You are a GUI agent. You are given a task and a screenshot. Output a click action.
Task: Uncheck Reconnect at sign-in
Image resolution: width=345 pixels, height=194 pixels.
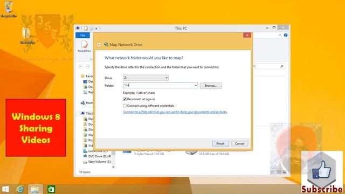pos(125,99)
